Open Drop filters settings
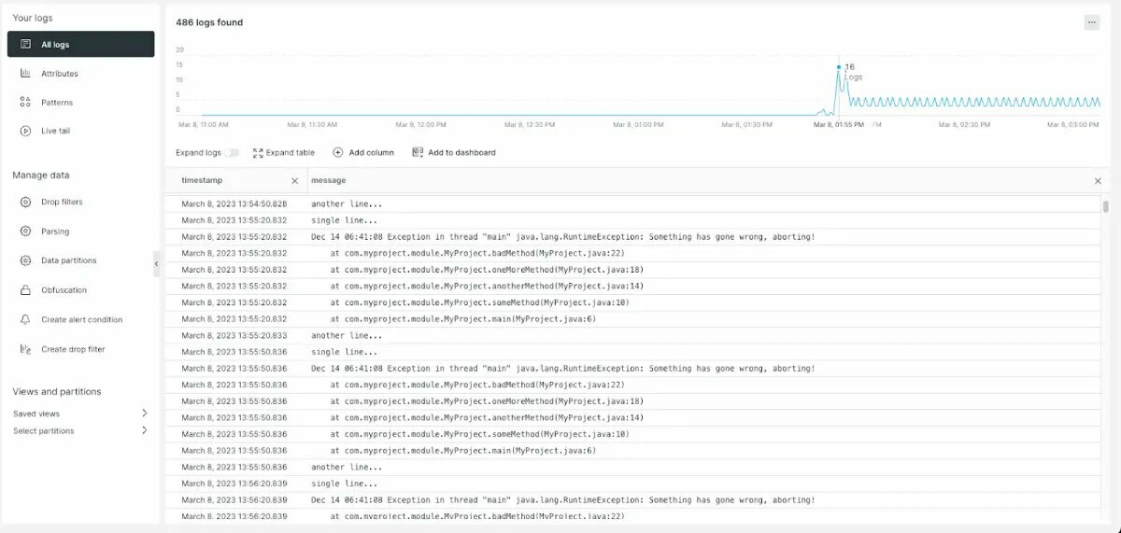 (62, 202)
